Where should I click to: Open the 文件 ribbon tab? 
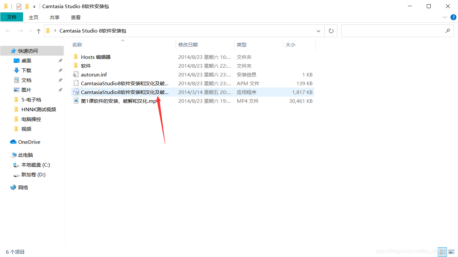(x=12, y=17)
